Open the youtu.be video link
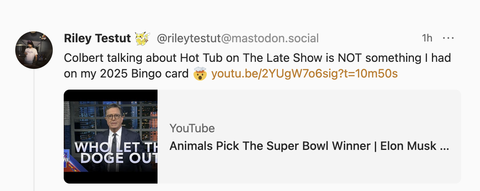The image size is (480, 191). [x=304, y=74]
